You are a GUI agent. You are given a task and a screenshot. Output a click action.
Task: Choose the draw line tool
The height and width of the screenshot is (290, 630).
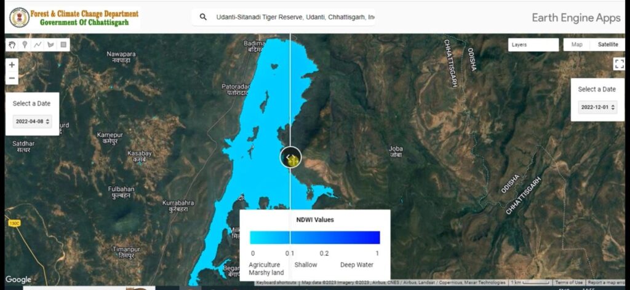click(x=38, y=45)
